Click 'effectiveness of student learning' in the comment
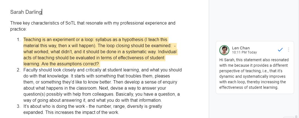Screen dimensions: 299x118 [249, 87]
